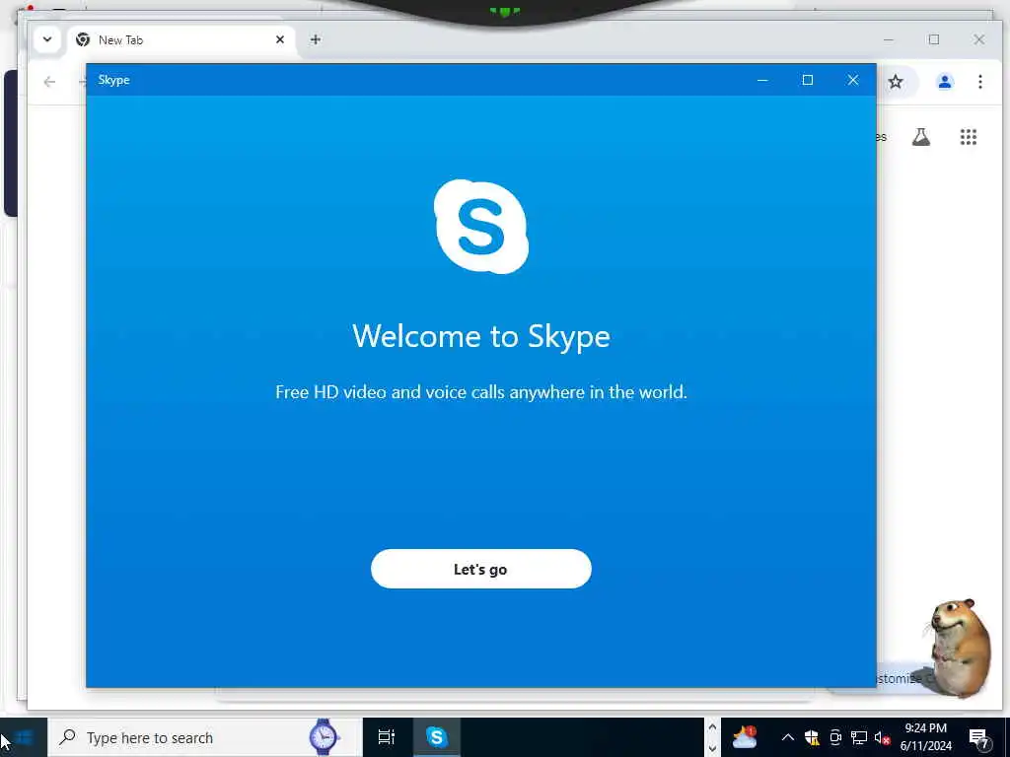
Task: Open network status tray icon
Action: click(x=859, y=737)
